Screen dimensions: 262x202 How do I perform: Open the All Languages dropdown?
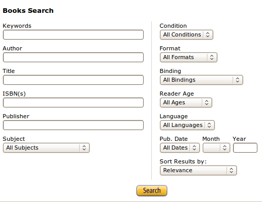[x=187, y=125]
